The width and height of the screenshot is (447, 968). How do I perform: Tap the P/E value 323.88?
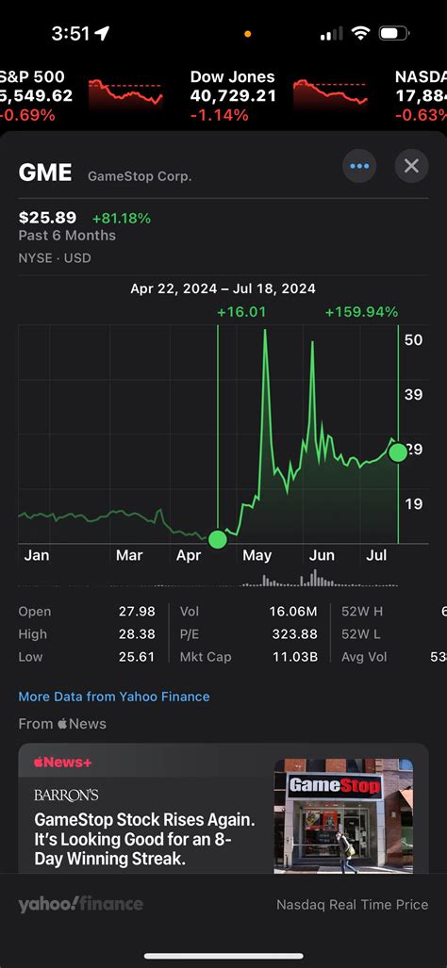pyautogui.click(x=294, y=634)
